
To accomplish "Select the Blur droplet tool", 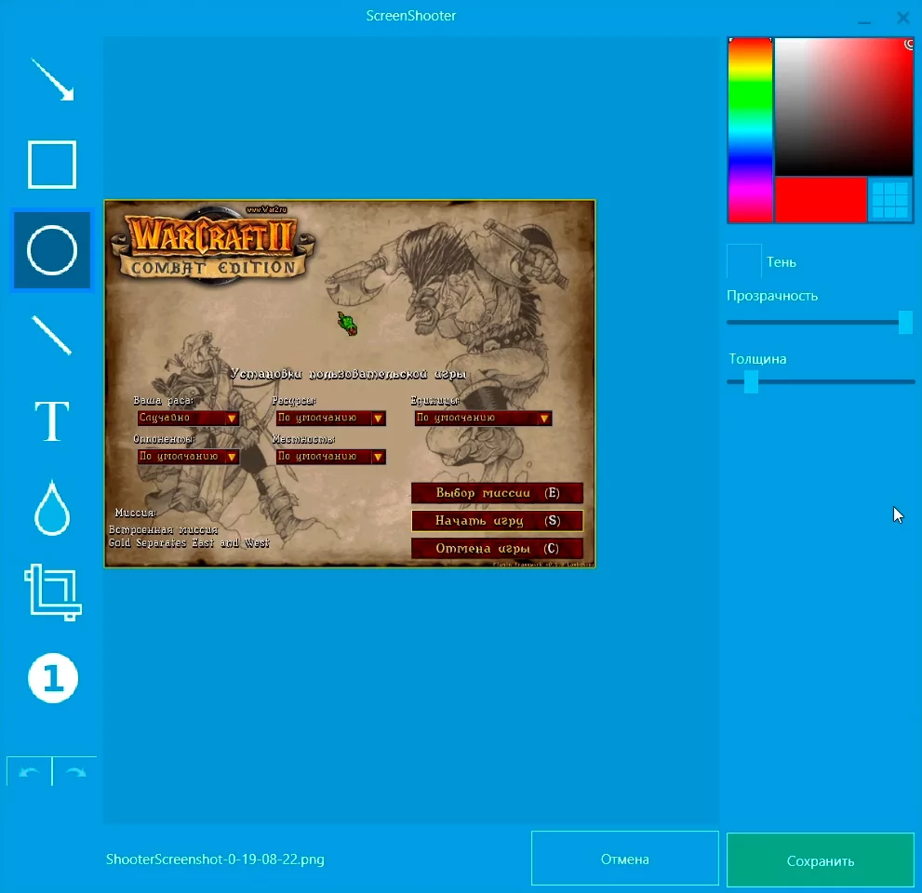I will pyautogui.click(x=52, y=507).
